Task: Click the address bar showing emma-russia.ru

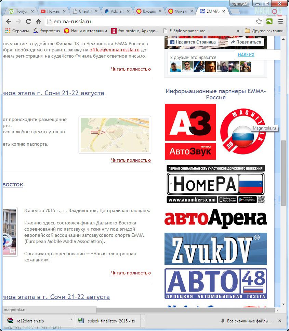Action: [x=150, y=22]
